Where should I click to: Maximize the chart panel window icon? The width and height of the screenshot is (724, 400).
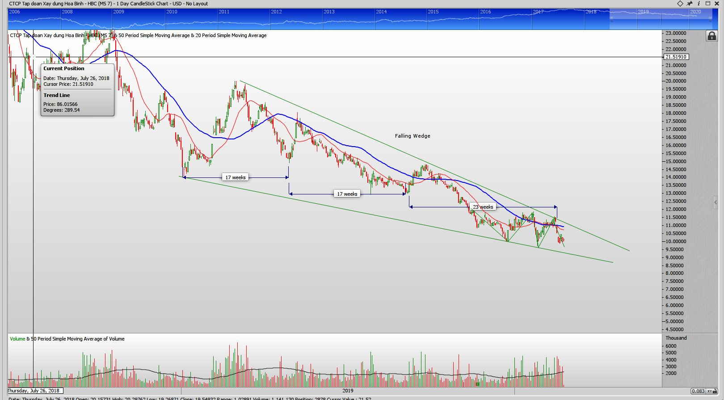coord(708,4)
